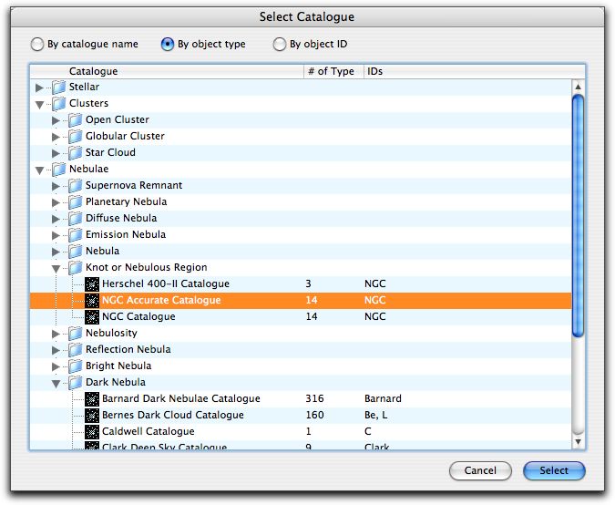Click the NGC Catalogue star icon
Viewport: 615px width, 505px height.
(x=92, y=317)
